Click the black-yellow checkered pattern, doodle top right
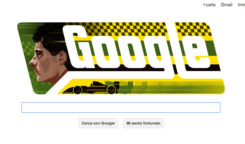Image resolution: width=245 pixels, height=144 pixels. (x=193, y=29)
